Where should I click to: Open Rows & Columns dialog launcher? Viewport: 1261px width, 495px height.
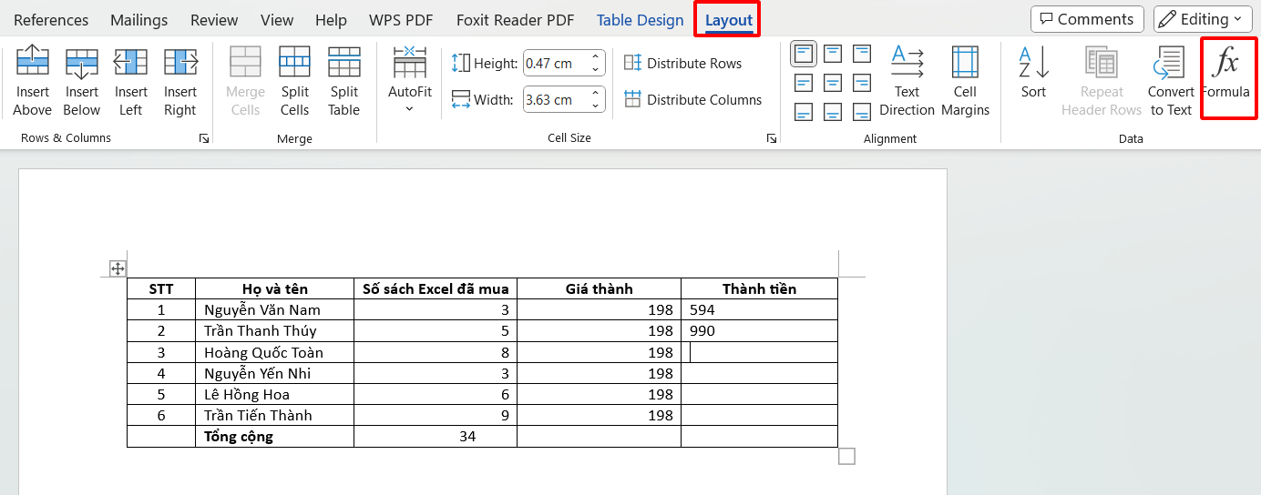pyautogui.click(x=204, y=138)
